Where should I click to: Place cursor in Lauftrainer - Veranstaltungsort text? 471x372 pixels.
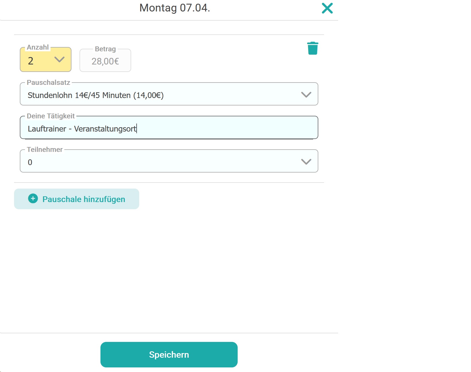pos(82,129)
